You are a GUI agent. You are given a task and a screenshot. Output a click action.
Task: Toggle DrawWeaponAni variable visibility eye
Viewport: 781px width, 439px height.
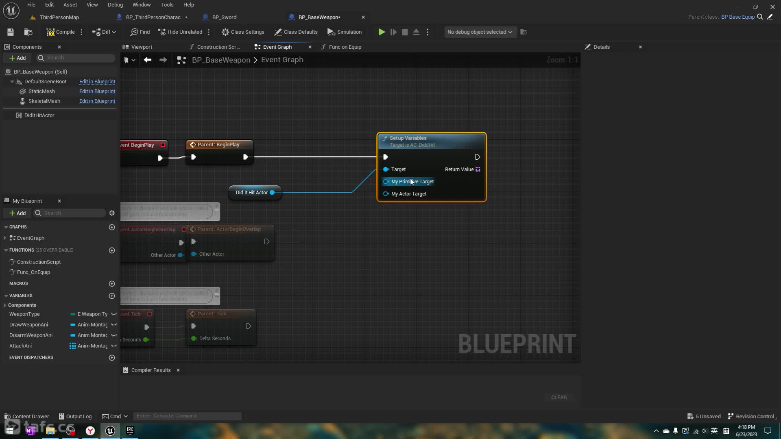coord(114,325)
